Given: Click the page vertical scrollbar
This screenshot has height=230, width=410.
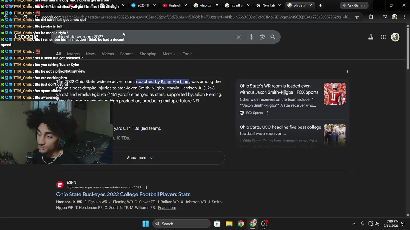Looking at the screenshot, I should click(408, 48).
